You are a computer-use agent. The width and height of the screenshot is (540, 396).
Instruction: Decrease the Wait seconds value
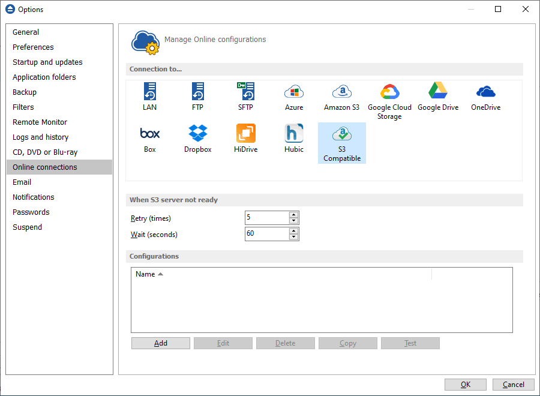[294, 237]
